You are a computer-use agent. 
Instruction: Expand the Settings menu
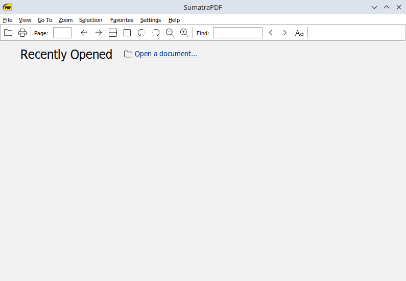151,20
